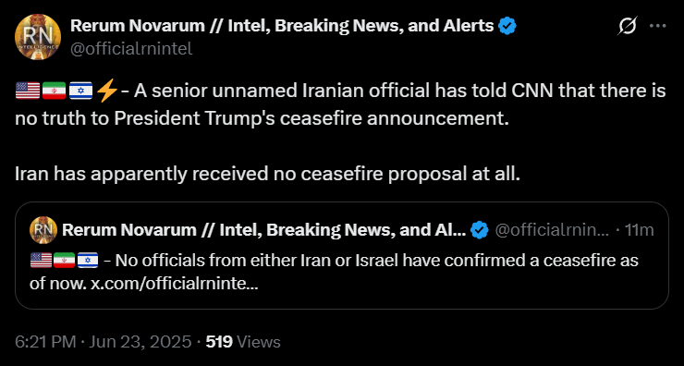Click the author name Rerum Novarum heading

(x=282, y=26)
